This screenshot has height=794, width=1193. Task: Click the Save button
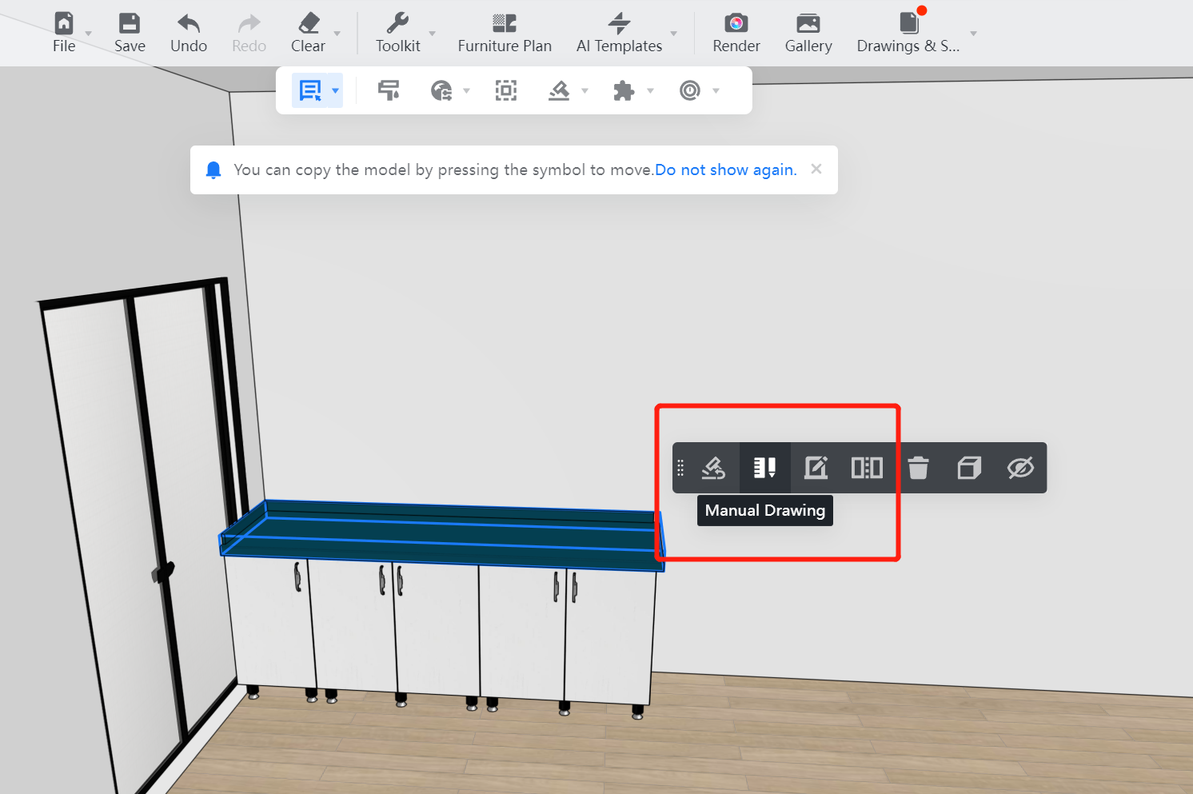(130, 33)
